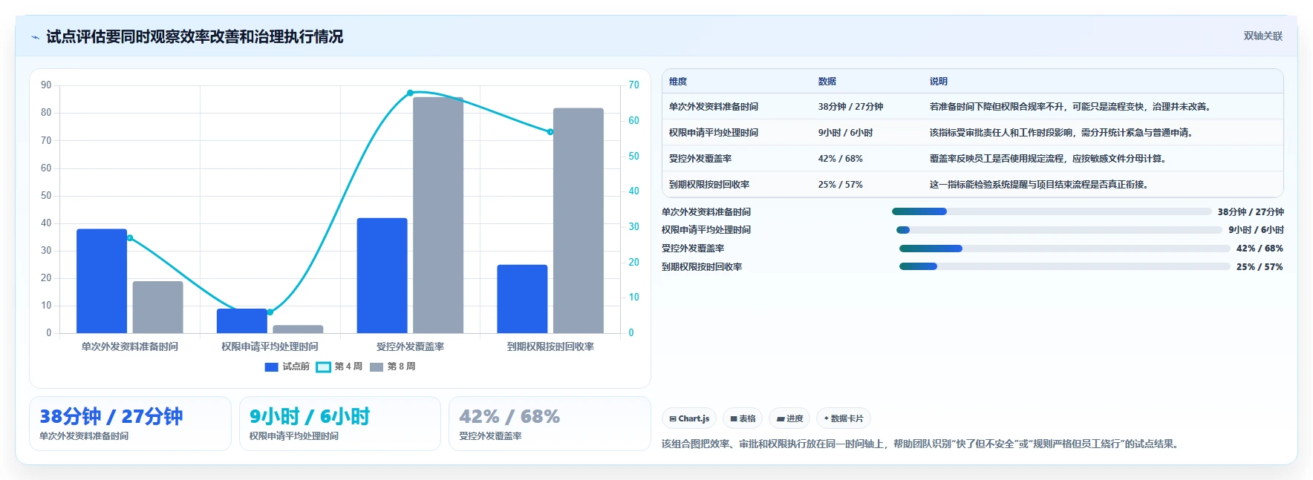Image resolution: width=1313 pixels, height=480 pixels.
Task: Click the gray 第 8 周 bar for 到期权限按时回收率
Action: (579, 220)
